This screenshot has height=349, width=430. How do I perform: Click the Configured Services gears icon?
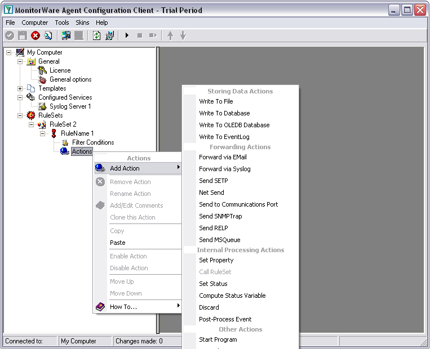pos(30,97)
